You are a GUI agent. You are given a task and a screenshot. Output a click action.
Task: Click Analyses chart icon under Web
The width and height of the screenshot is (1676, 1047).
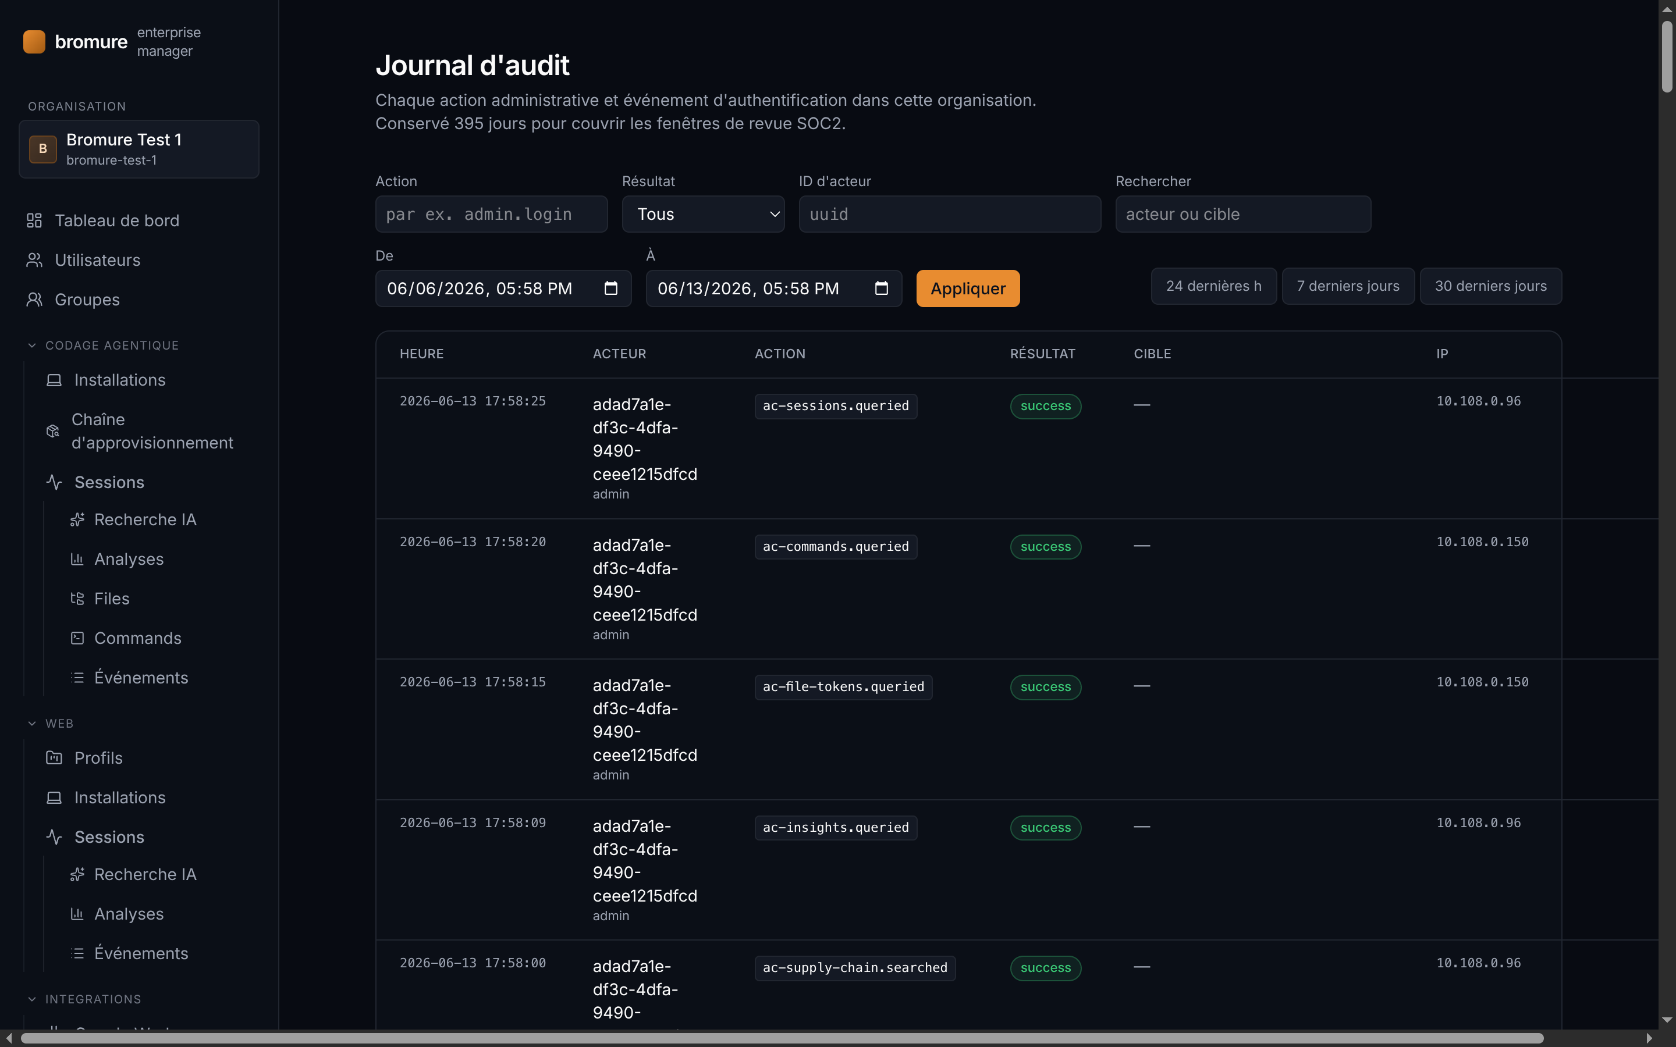click(77, 913)
